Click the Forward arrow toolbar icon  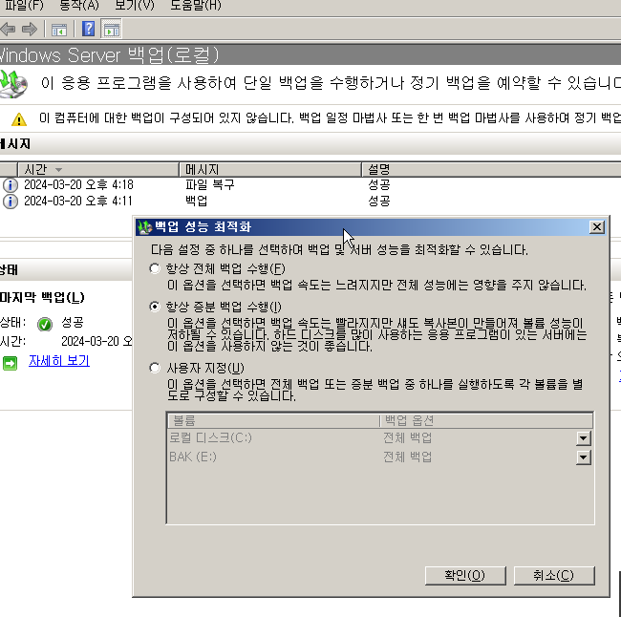[x=30, y=29]
